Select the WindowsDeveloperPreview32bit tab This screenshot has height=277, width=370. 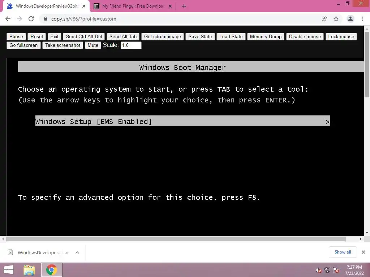(x=46, y=6)
